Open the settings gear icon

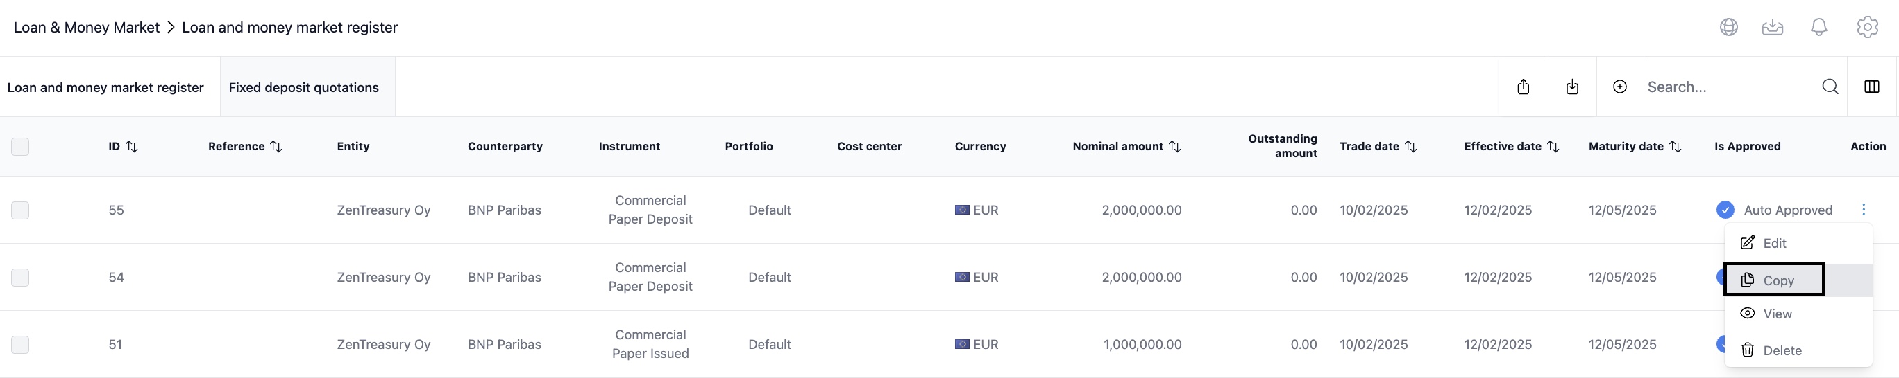[x=1866, y=27]
